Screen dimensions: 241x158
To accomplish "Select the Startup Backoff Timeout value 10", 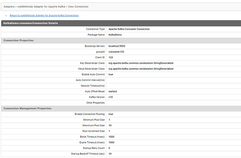I will 110,154.
